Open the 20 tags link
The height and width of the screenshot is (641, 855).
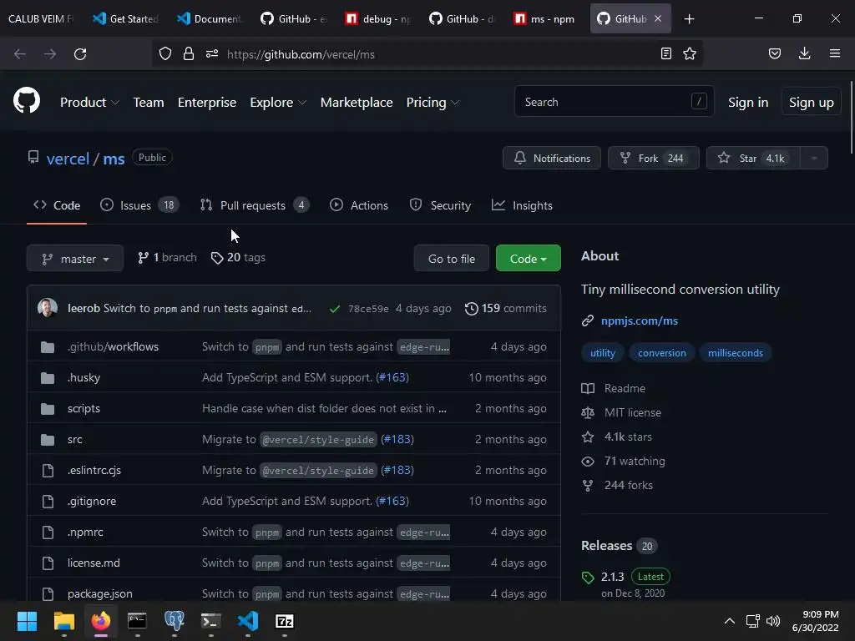point(238,257)
